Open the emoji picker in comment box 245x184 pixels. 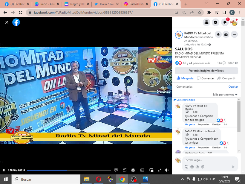[192, 167]
